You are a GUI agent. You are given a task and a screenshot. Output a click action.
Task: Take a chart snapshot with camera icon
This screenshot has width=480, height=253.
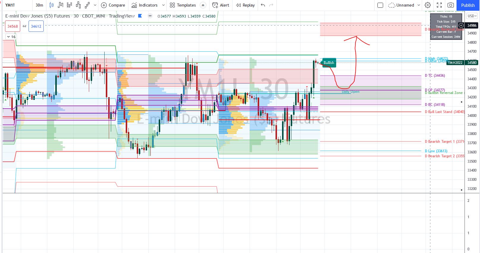coord(451,5)
